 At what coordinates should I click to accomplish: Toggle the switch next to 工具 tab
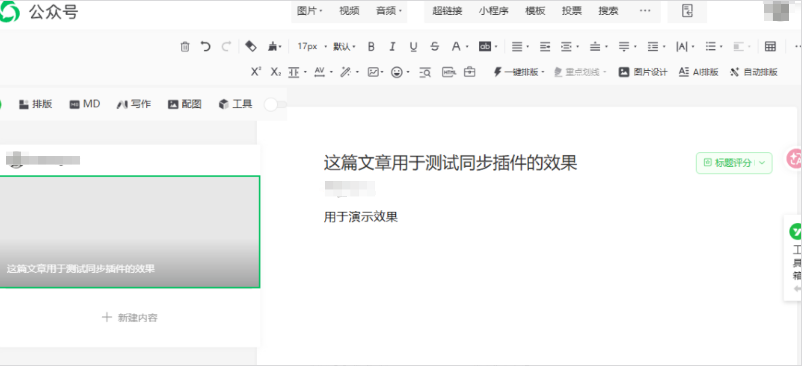click(x=275, y=105)
